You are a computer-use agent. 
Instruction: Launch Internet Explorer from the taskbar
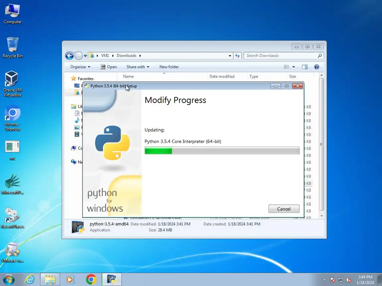point(30,279)
